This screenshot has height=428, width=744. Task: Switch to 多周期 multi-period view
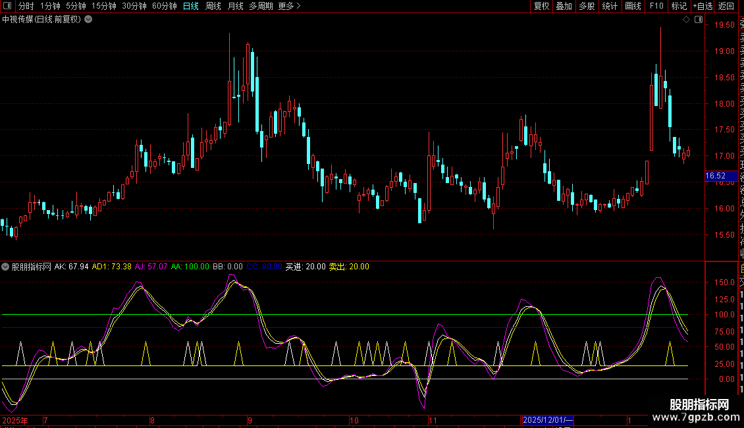click(261, 6)
